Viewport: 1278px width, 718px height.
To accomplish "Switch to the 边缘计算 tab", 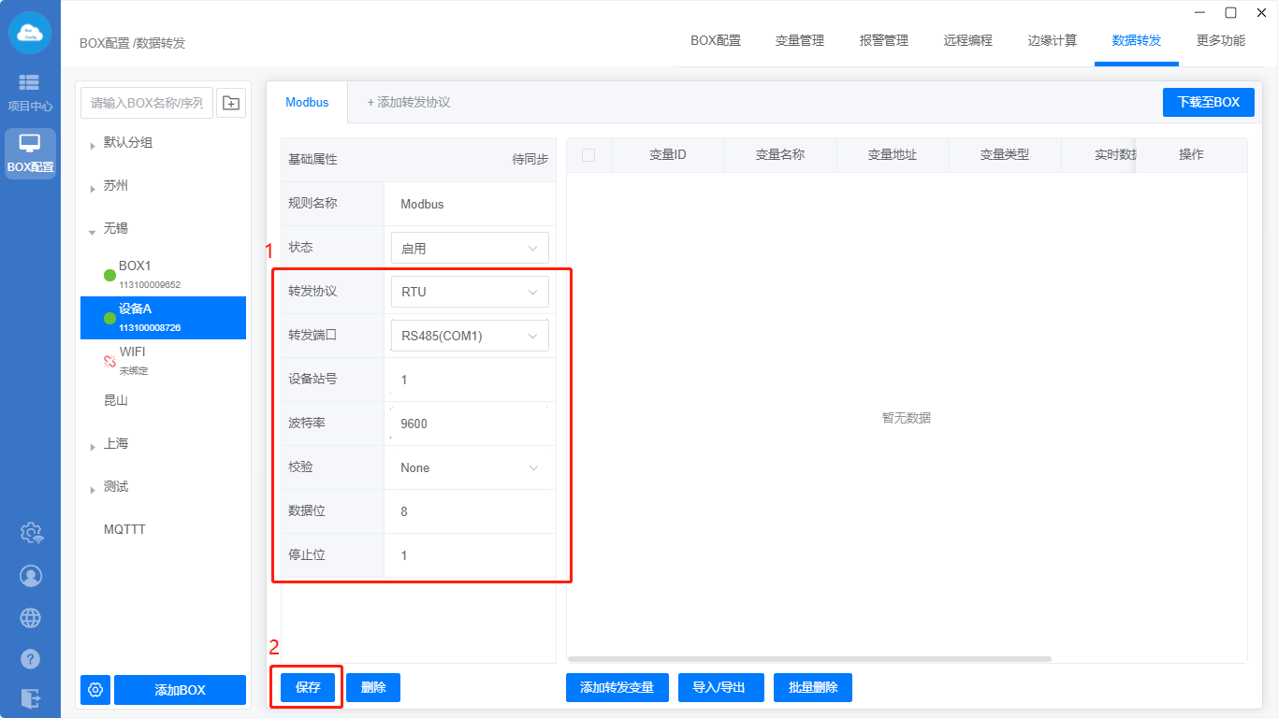I will tap(1052, 41).
